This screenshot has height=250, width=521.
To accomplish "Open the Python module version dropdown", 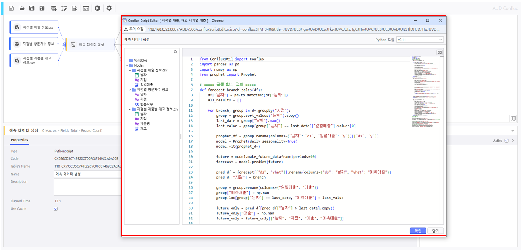I will [419, 40].
